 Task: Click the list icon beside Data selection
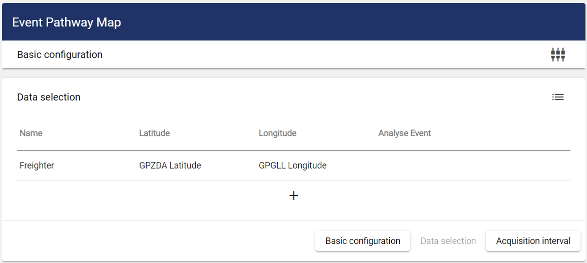pyautogui.click(x=557, y=97)
